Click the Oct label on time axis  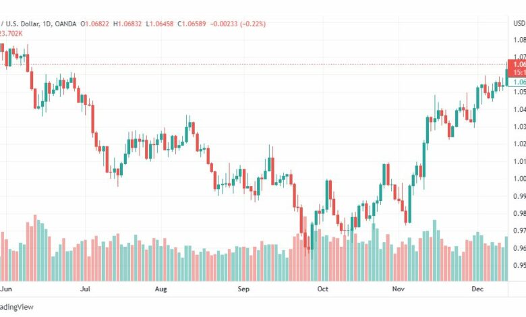pos(323,289)
